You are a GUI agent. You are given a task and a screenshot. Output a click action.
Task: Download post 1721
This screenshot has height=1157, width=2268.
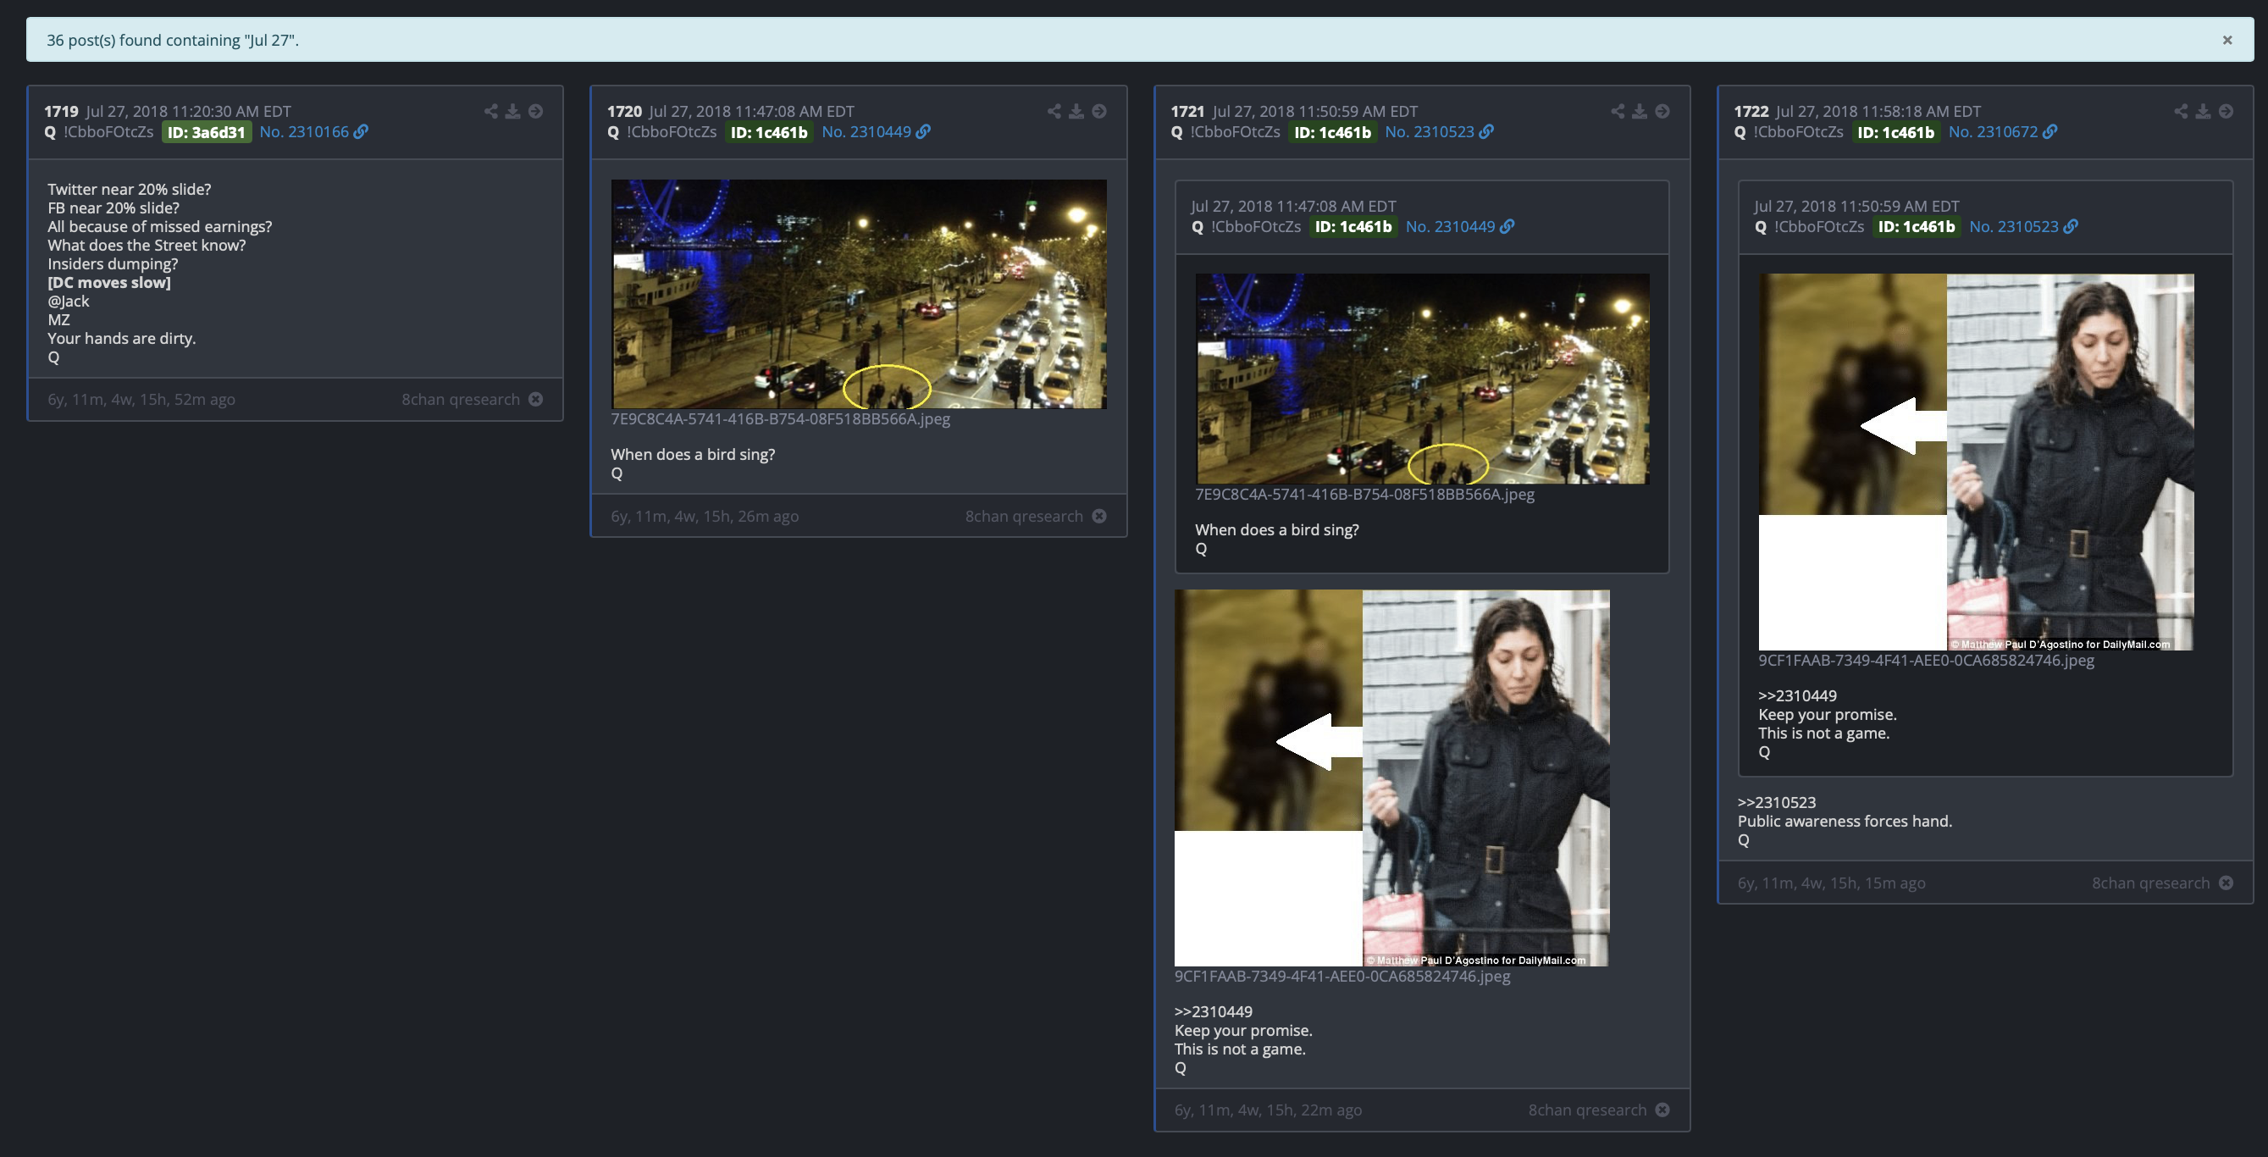pos(1640,111)
